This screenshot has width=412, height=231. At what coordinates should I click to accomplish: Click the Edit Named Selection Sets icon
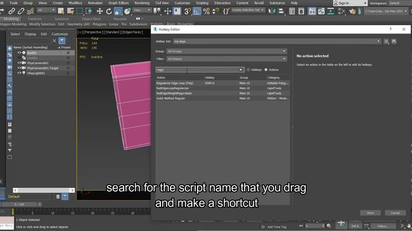[x=226, y=11]
